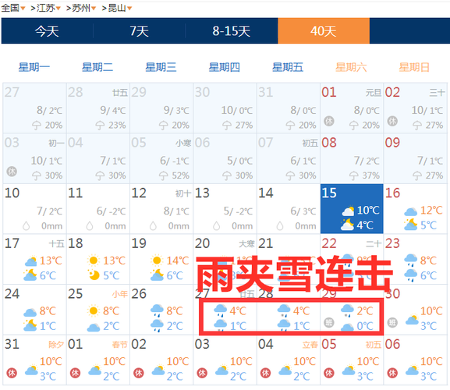Click the 37% rain chance on date 08

[370, 175]
